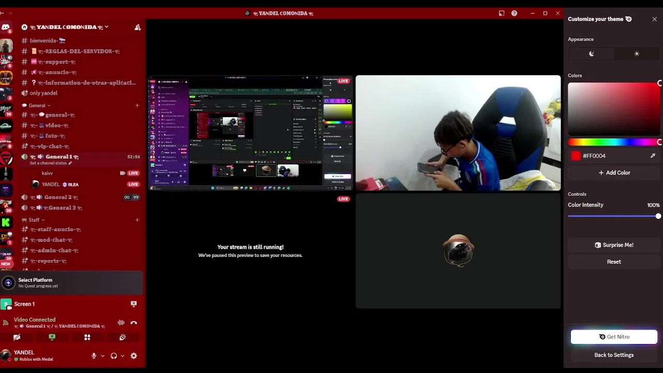Create channel in Staff category
The width and height of the screenshot is (663, 373).
pos(137,220)
